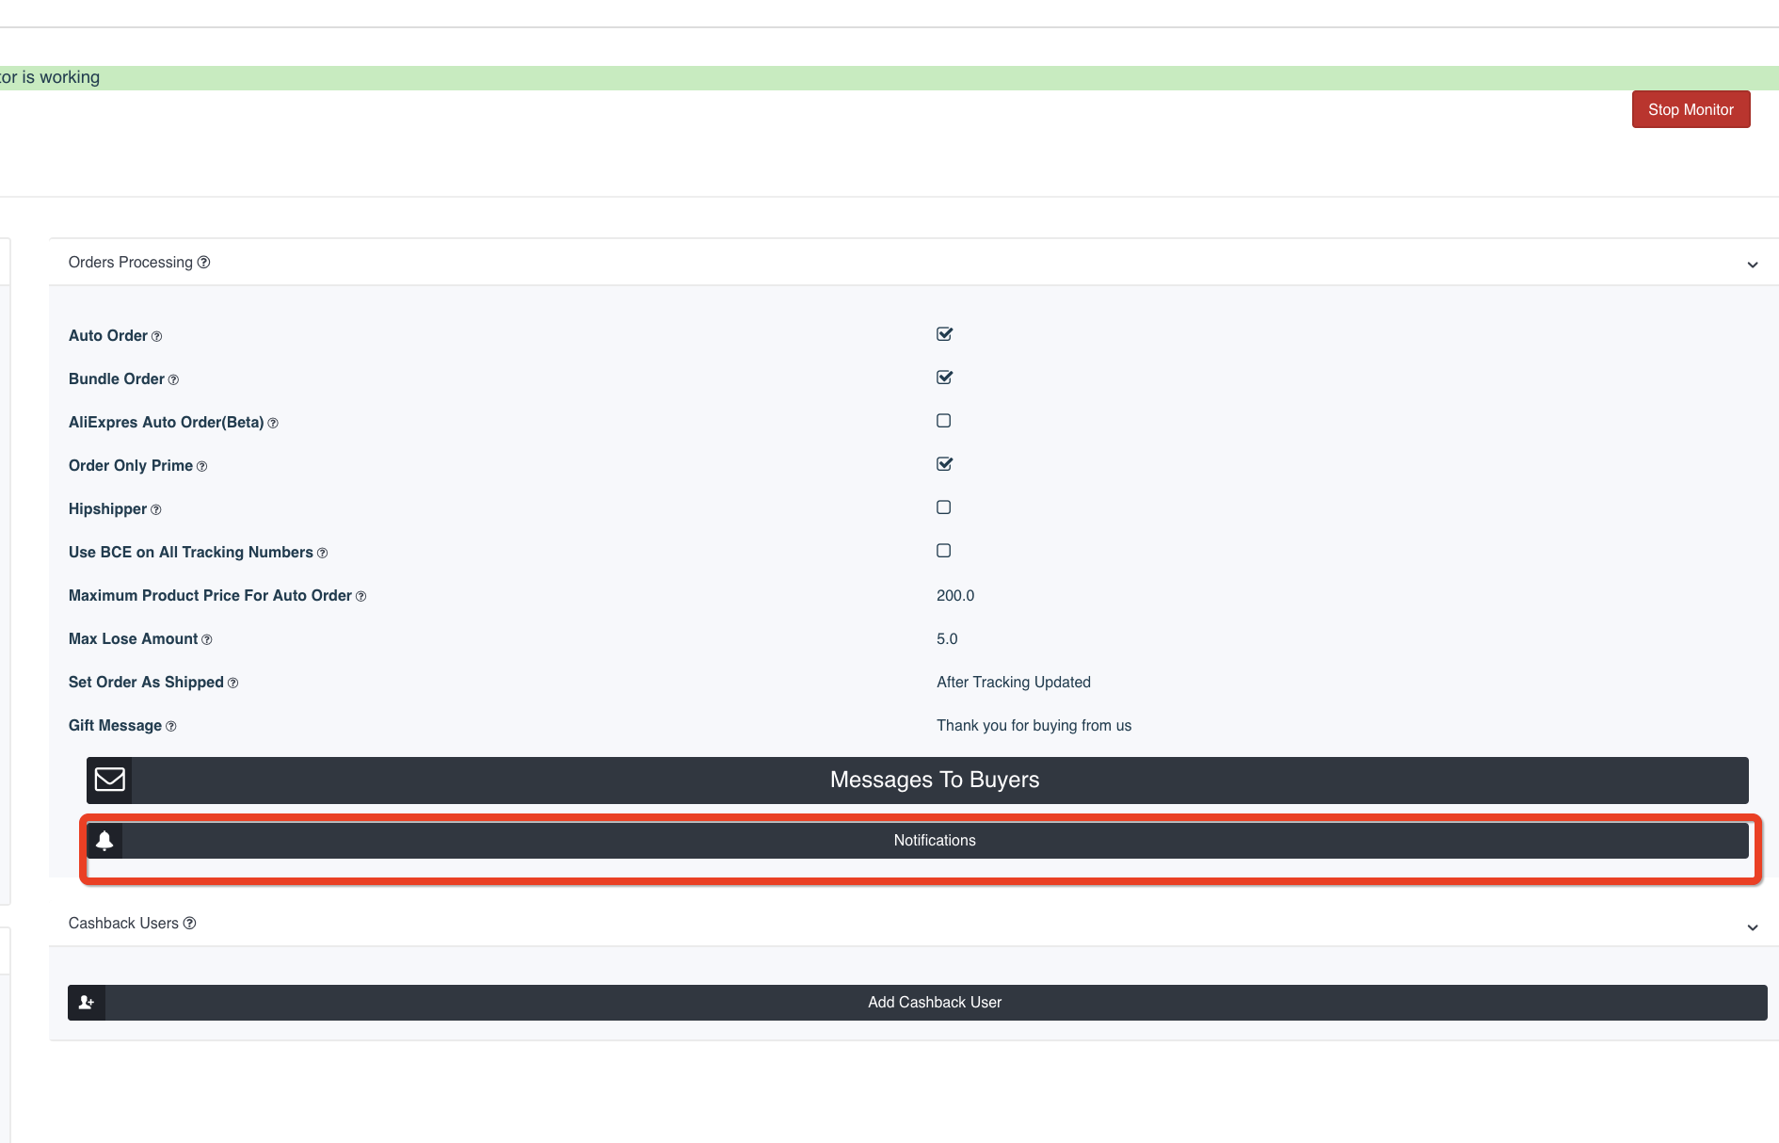Check Use BCE on All Tracking Numbers box

point(943,551)
